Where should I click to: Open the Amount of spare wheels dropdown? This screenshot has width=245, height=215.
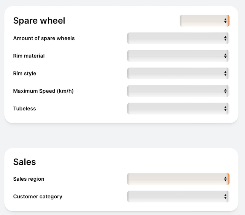(178, 38)
